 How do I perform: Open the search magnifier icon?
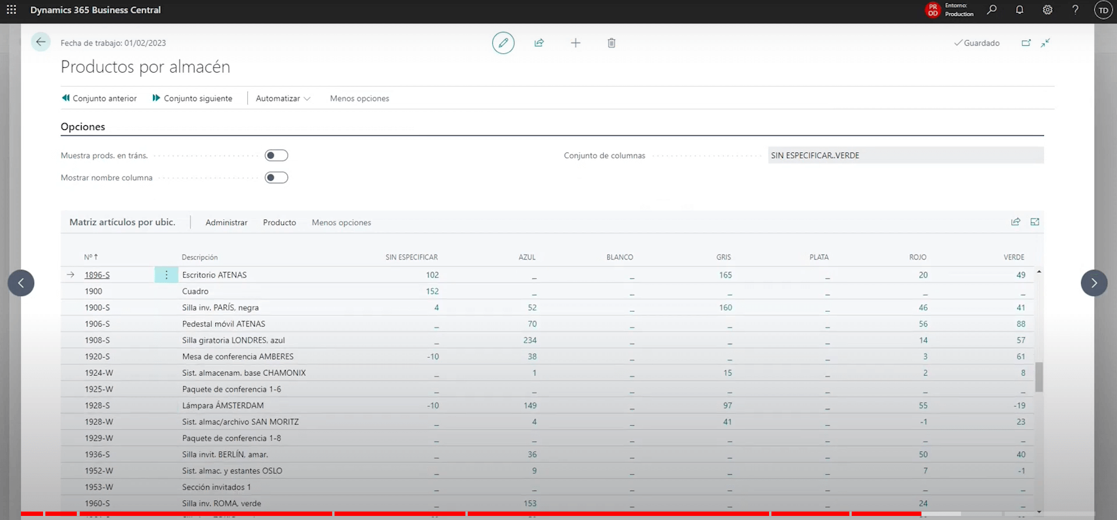[x=992, y=10]
